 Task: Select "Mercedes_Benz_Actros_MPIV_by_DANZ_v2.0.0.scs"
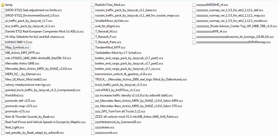click(39, 69)
